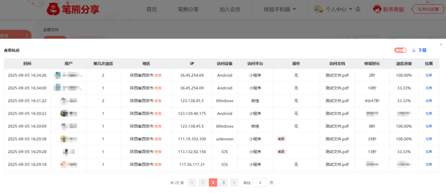446x196 pixels.
Task: Click 查看 in the 16:29:38 row
Action: [158, 139]
